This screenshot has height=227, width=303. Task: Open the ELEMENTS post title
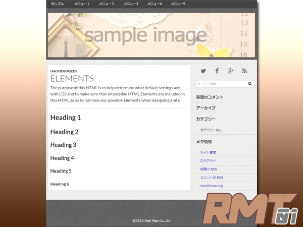click(72, 79)
